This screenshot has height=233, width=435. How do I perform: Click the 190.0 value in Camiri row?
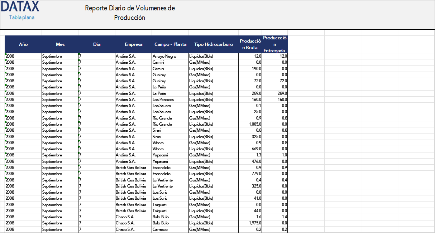256,69
